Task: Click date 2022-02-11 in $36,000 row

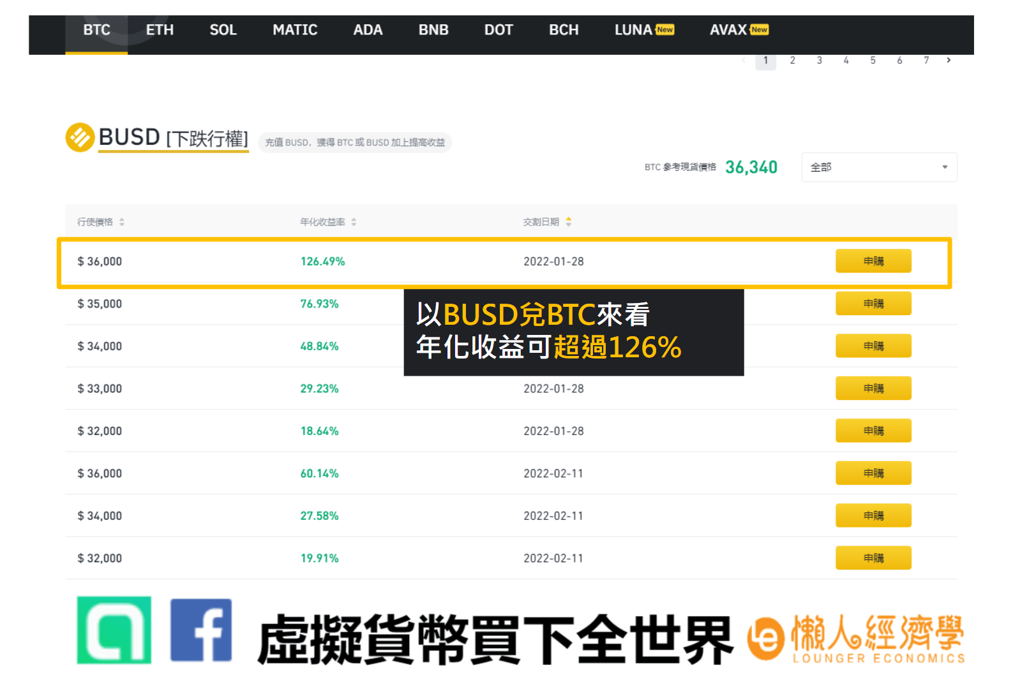Action: click(553, 473)
